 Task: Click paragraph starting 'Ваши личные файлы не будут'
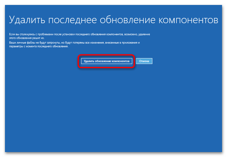click(x=74, y=45)
